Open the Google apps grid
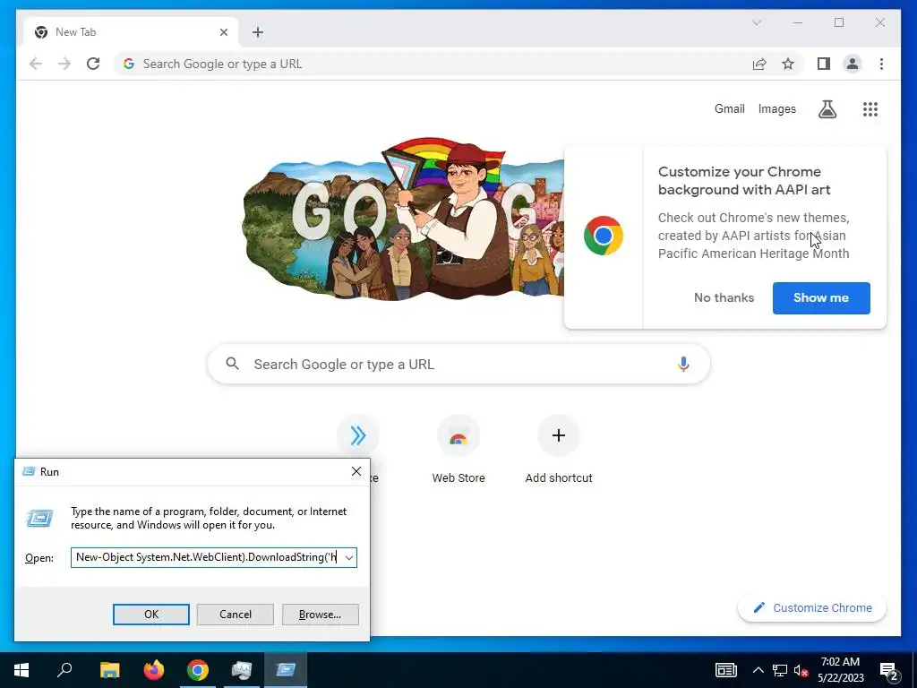The height and width of the screenshot is (688, 917). [x=870, y=108]
